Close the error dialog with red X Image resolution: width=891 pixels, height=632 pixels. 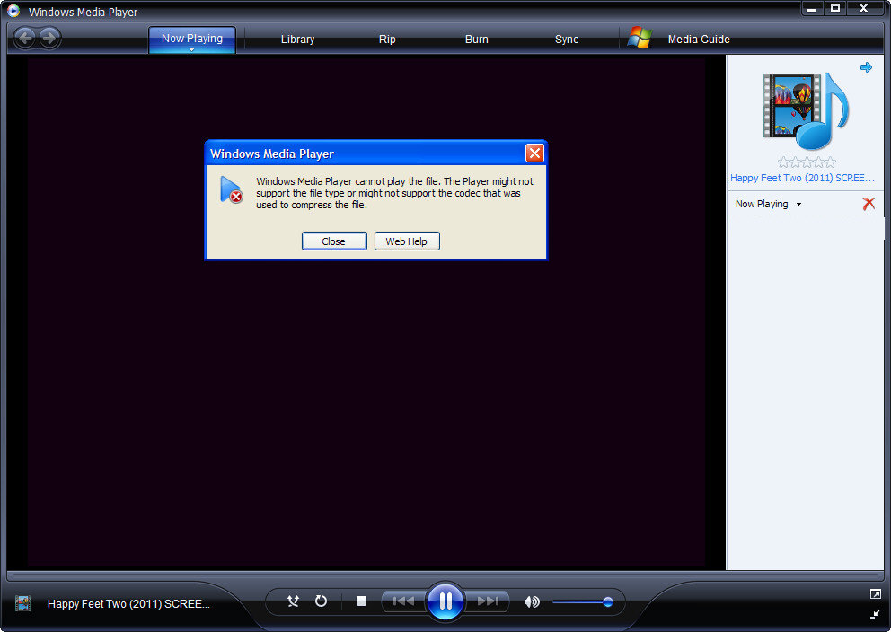pos(534,153)
